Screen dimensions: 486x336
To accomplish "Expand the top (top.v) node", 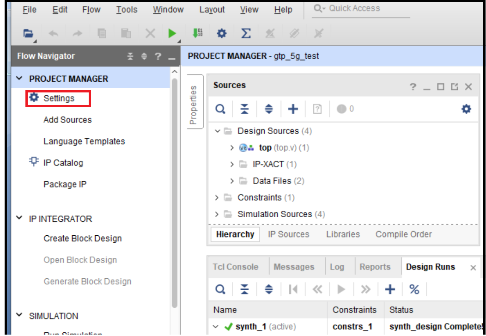I will [x=231, y=148].
